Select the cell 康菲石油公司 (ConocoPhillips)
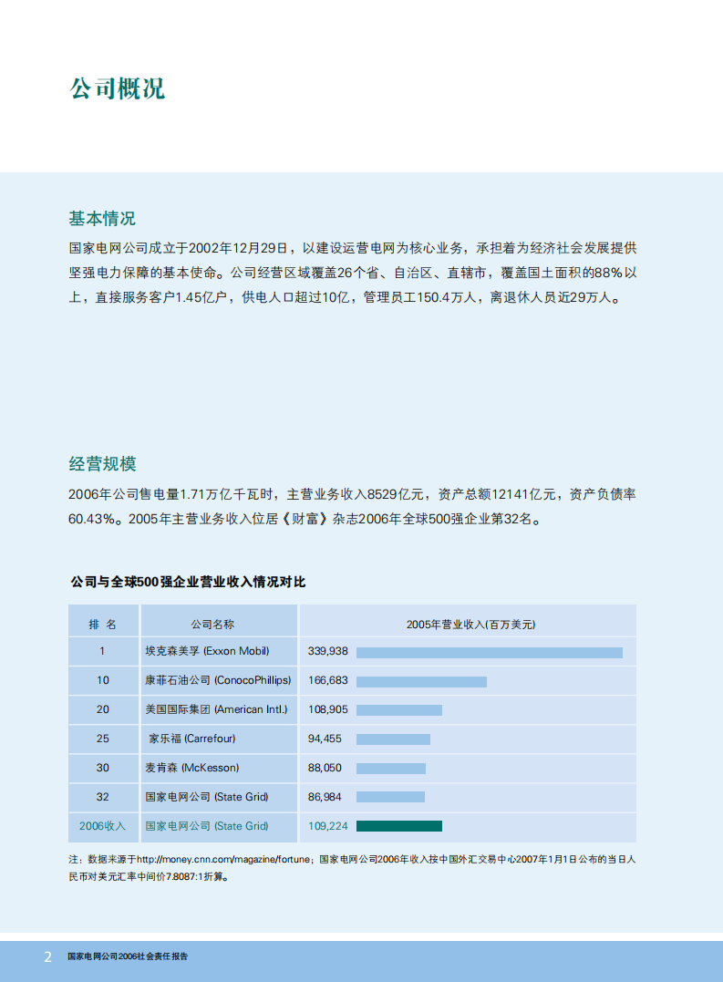Screen dimensions: 723x982 point(218,680)
